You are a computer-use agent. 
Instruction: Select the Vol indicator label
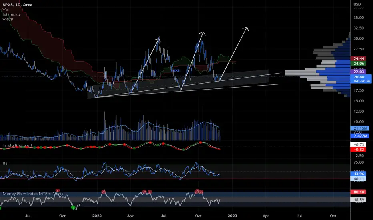tap(6, 10)
